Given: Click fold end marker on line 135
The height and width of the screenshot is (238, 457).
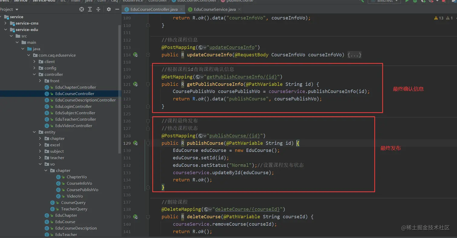Looking at the screenshot, I should (148, 187).
